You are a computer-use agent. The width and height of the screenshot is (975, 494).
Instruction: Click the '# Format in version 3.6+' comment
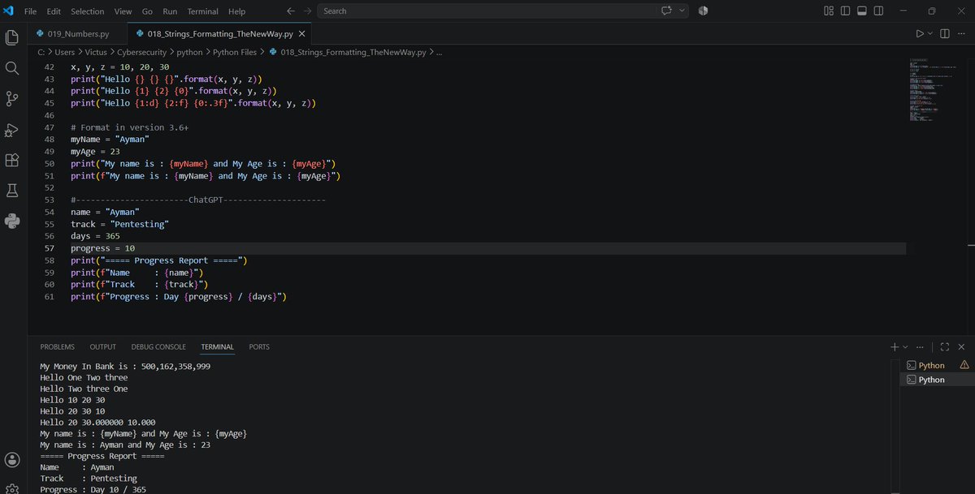(x=130, y=127)
